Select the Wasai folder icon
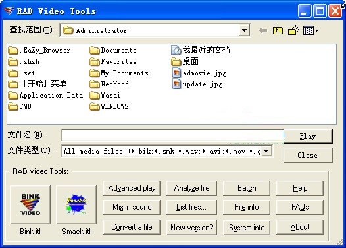 [95, 96]
